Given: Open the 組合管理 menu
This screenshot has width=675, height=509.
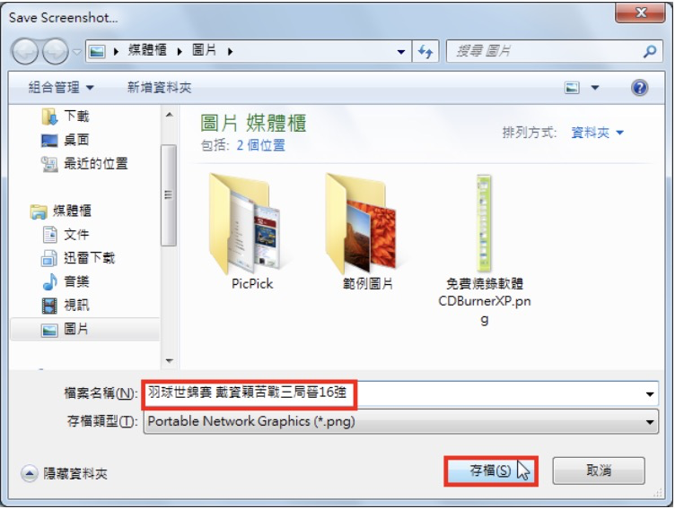Looking at the screenshot, I should 61,88.
